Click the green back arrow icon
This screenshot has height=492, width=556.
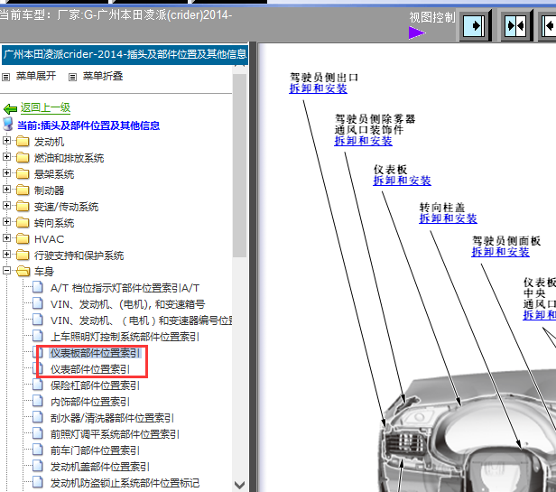10,108
